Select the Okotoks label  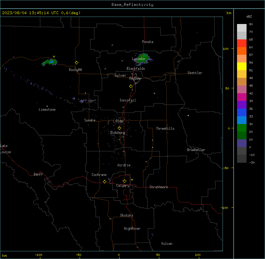[127, 215]
